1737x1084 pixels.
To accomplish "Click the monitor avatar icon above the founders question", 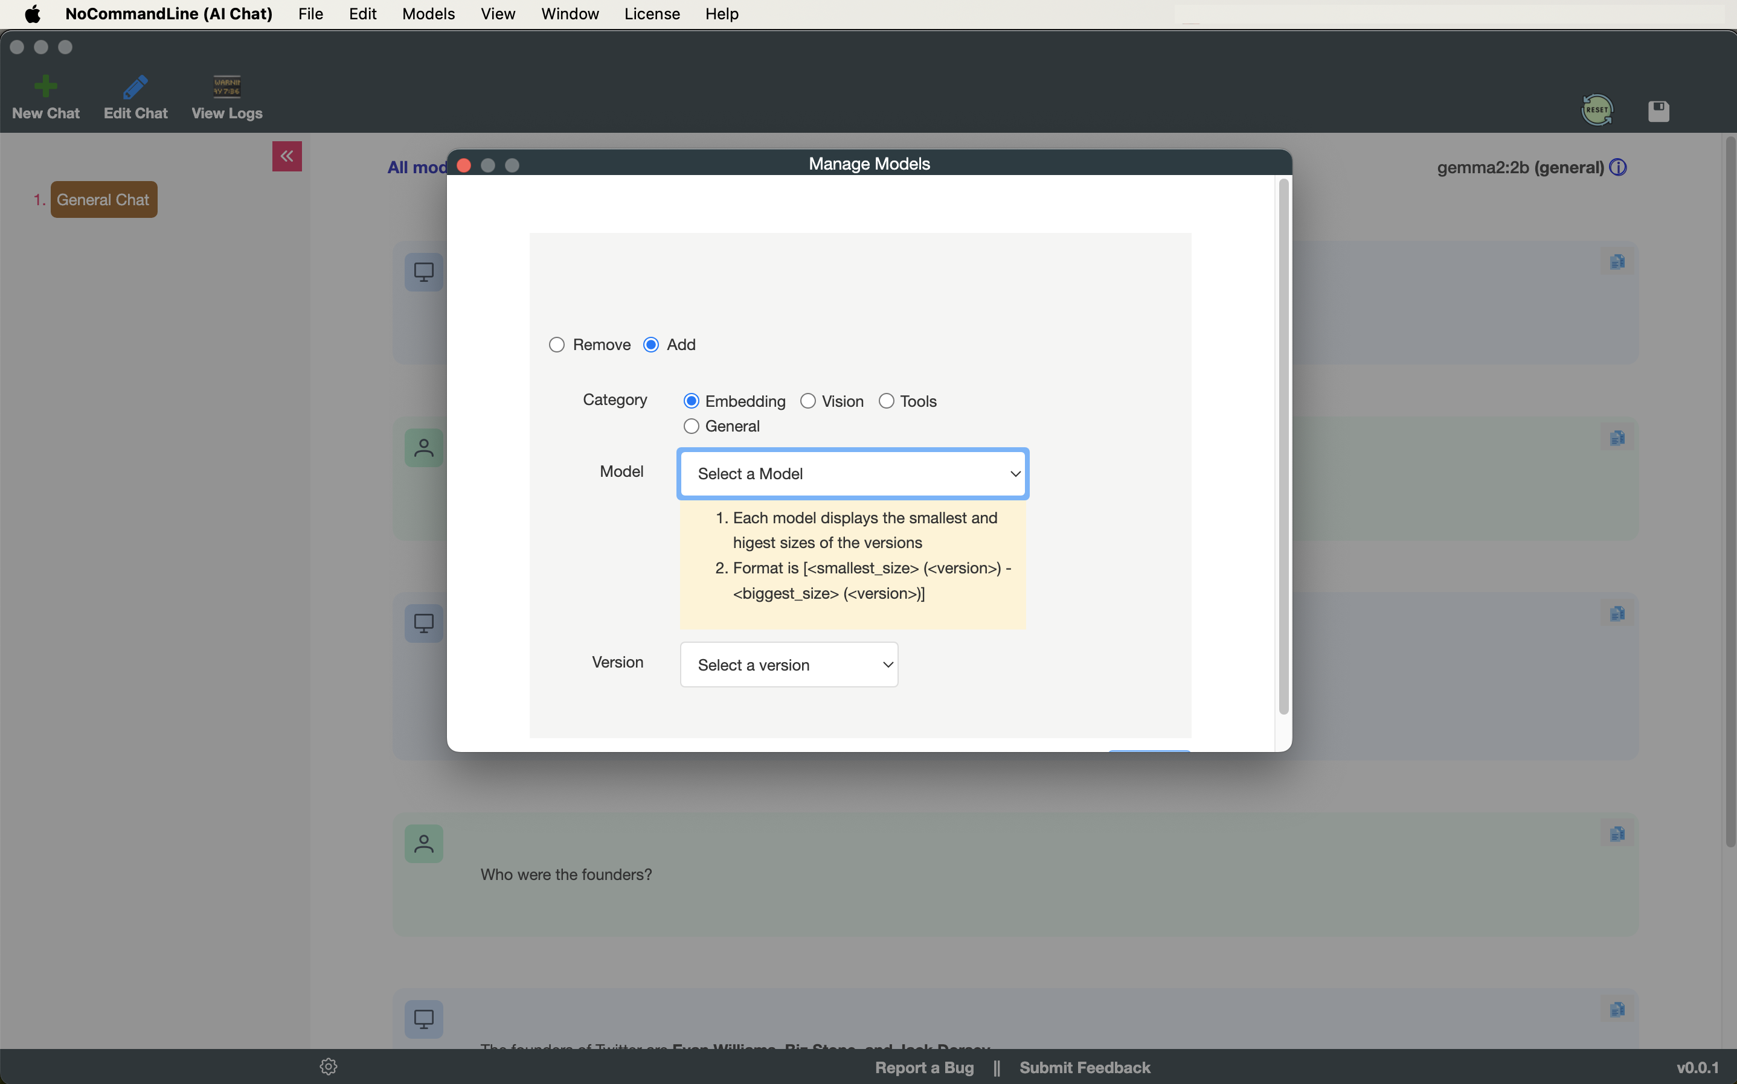I will [x=424, y=623].
